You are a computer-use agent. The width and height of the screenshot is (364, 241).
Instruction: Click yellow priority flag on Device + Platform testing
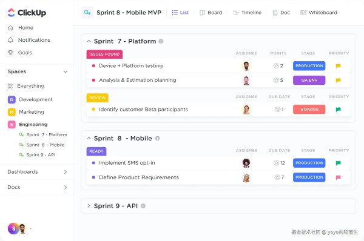point(339,66)
